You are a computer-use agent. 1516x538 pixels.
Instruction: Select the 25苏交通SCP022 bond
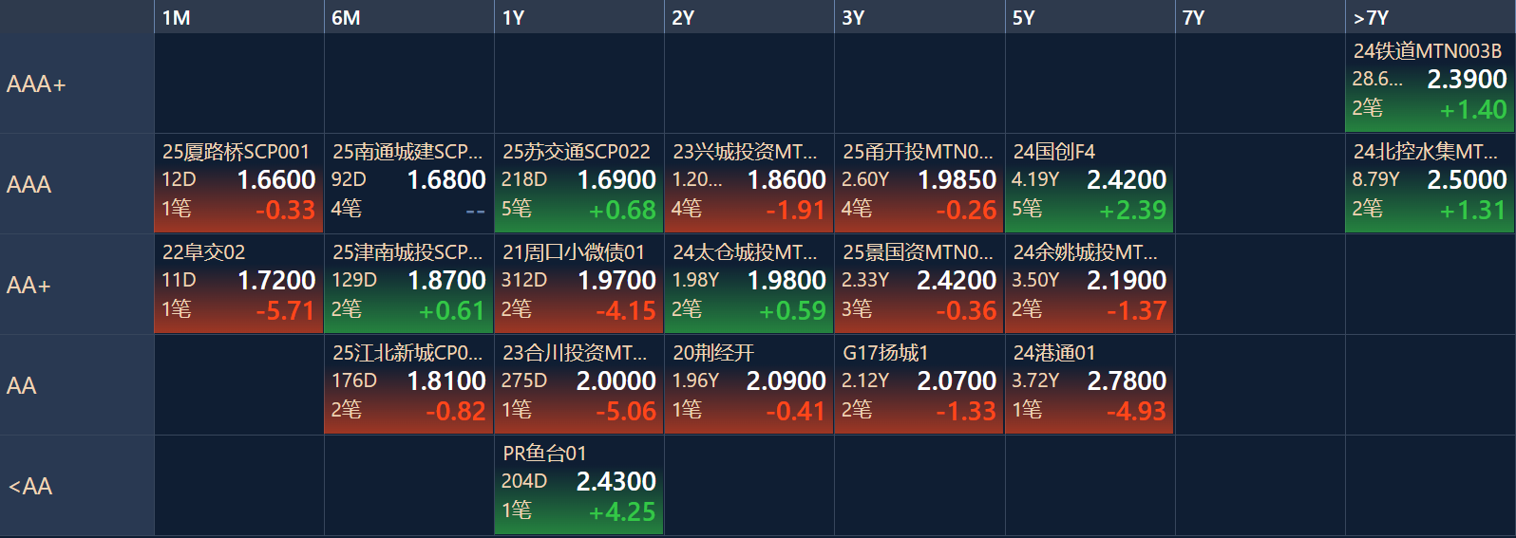[x=578, y=184]
